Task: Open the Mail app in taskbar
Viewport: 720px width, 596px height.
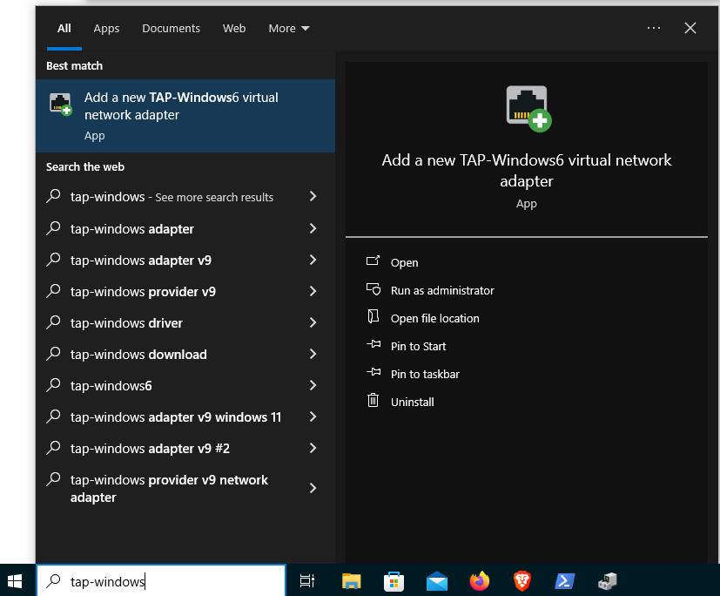Action: 437,580
